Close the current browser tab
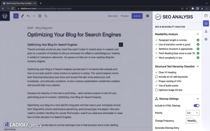The image size is (210, 131). tap(35, 3)
